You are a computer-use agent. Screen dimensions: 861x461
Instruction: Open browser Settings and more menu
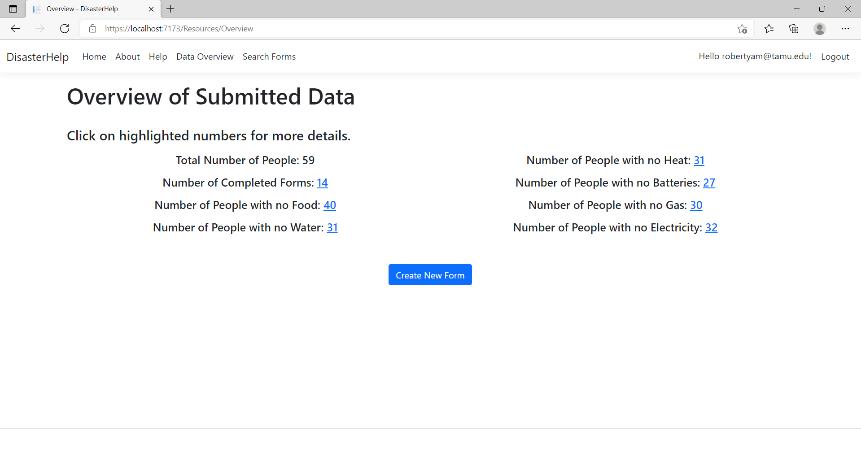[845, 29]
